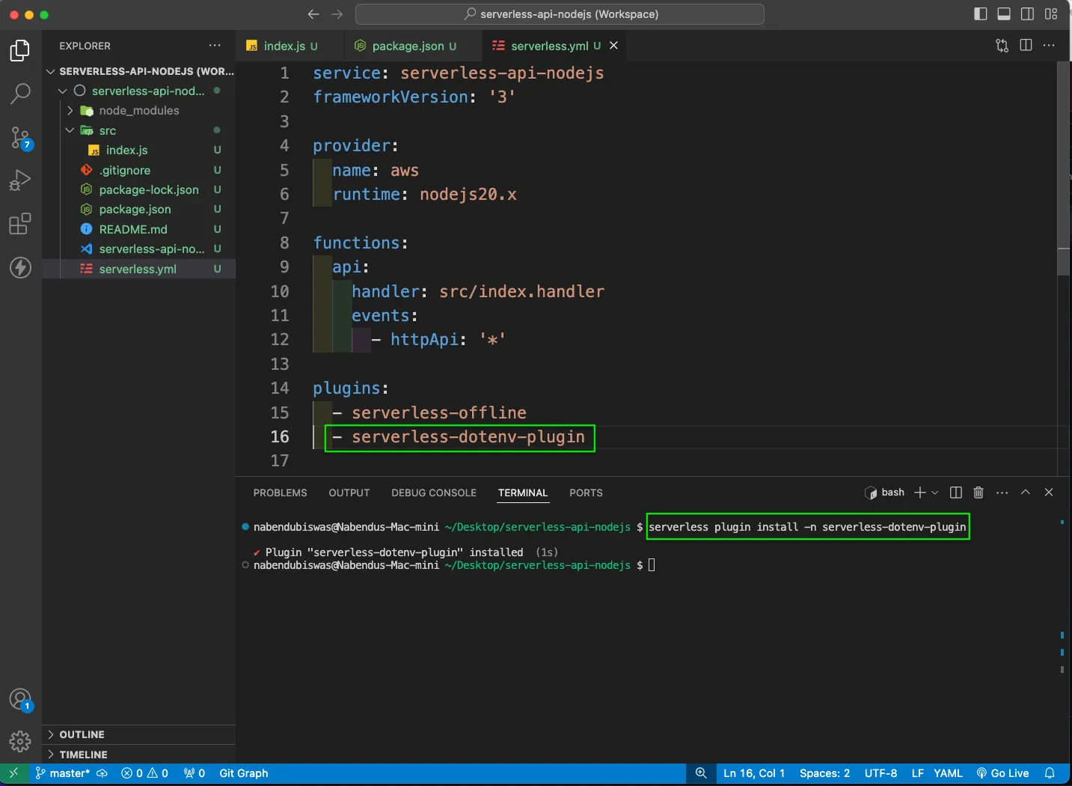Open the Explorer view in activity bar
The image size is (1072, 786).
20,50
